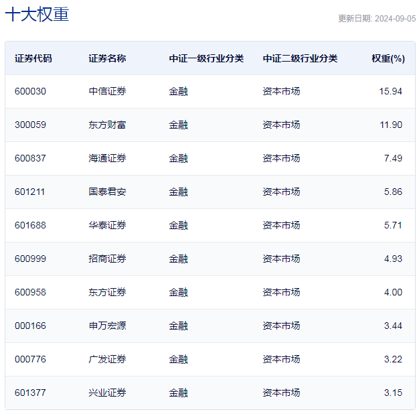Select stock name 华泰证券
The image size is (419, 414).
point(107,226)
